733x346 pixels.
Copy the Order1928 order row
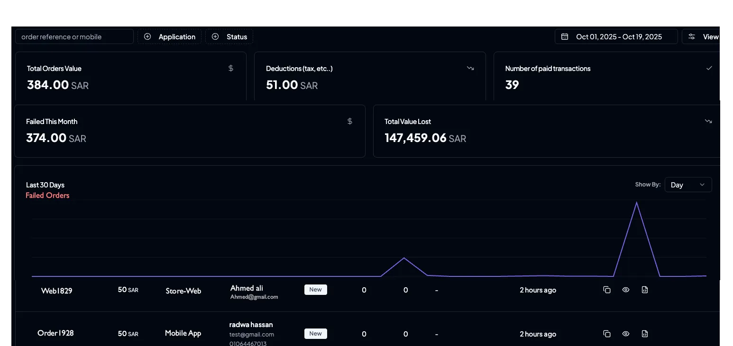[x=606, y=334]
